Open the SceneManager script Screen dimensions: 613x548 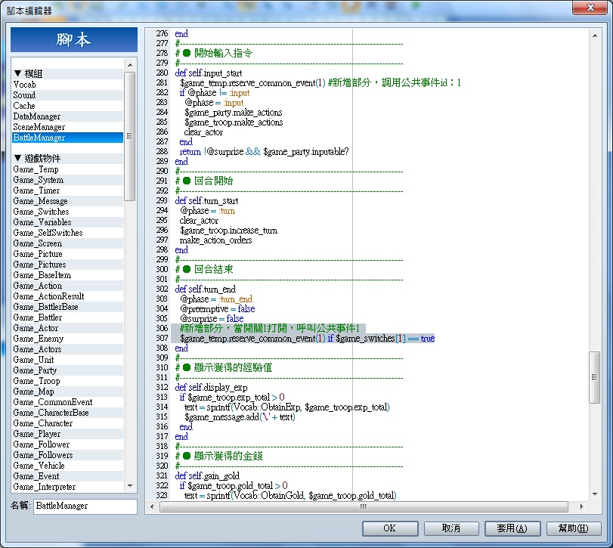click(x=67, y=127)
